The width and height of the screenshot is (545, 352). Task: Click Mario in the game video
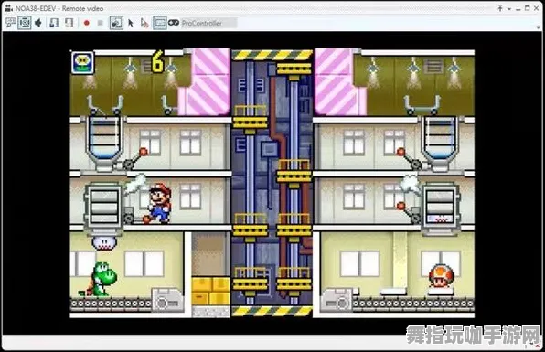tap(160, 203)
